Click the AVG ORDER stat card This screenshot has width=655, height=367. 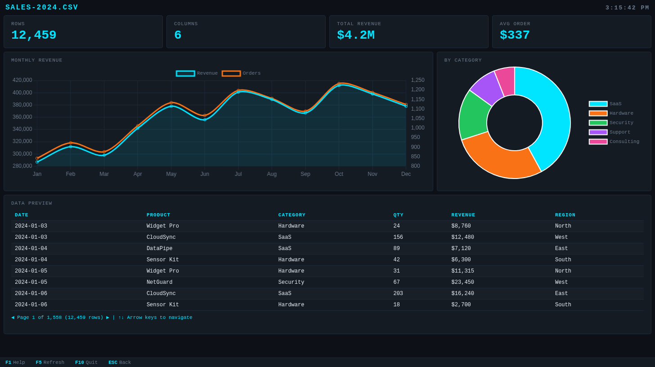[x=571, y=31]
